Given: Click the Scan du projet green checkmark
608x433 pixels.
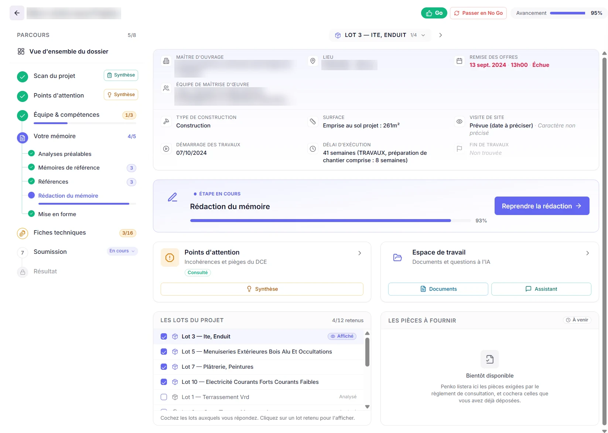Looking at the screenshot, I should (x=23, y=77).
